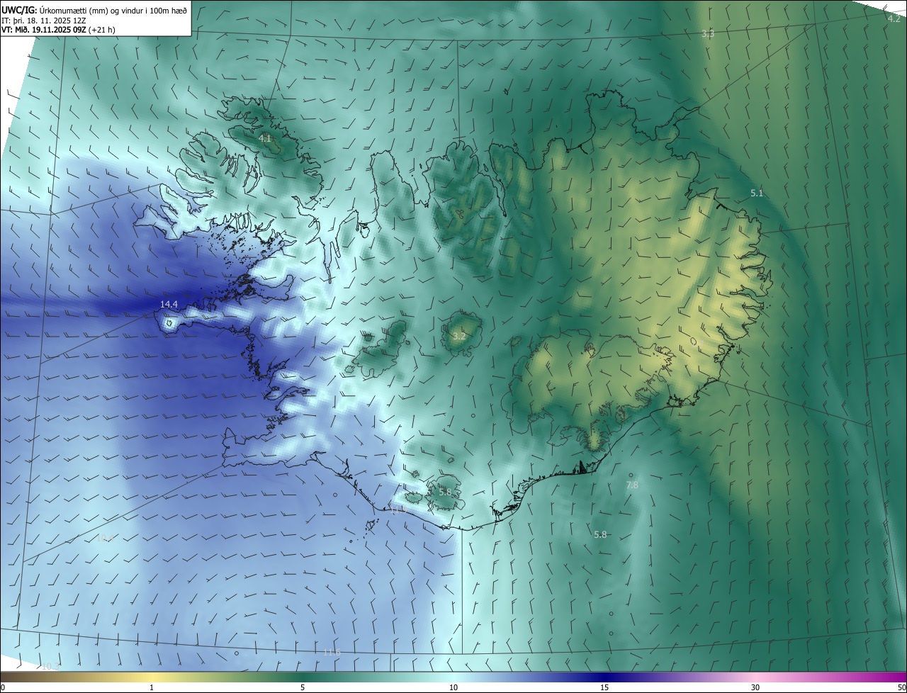The image size is (907, 693).
Task: Click the 5.8 value inside the southern glacier outline
Action: [445, 492]
